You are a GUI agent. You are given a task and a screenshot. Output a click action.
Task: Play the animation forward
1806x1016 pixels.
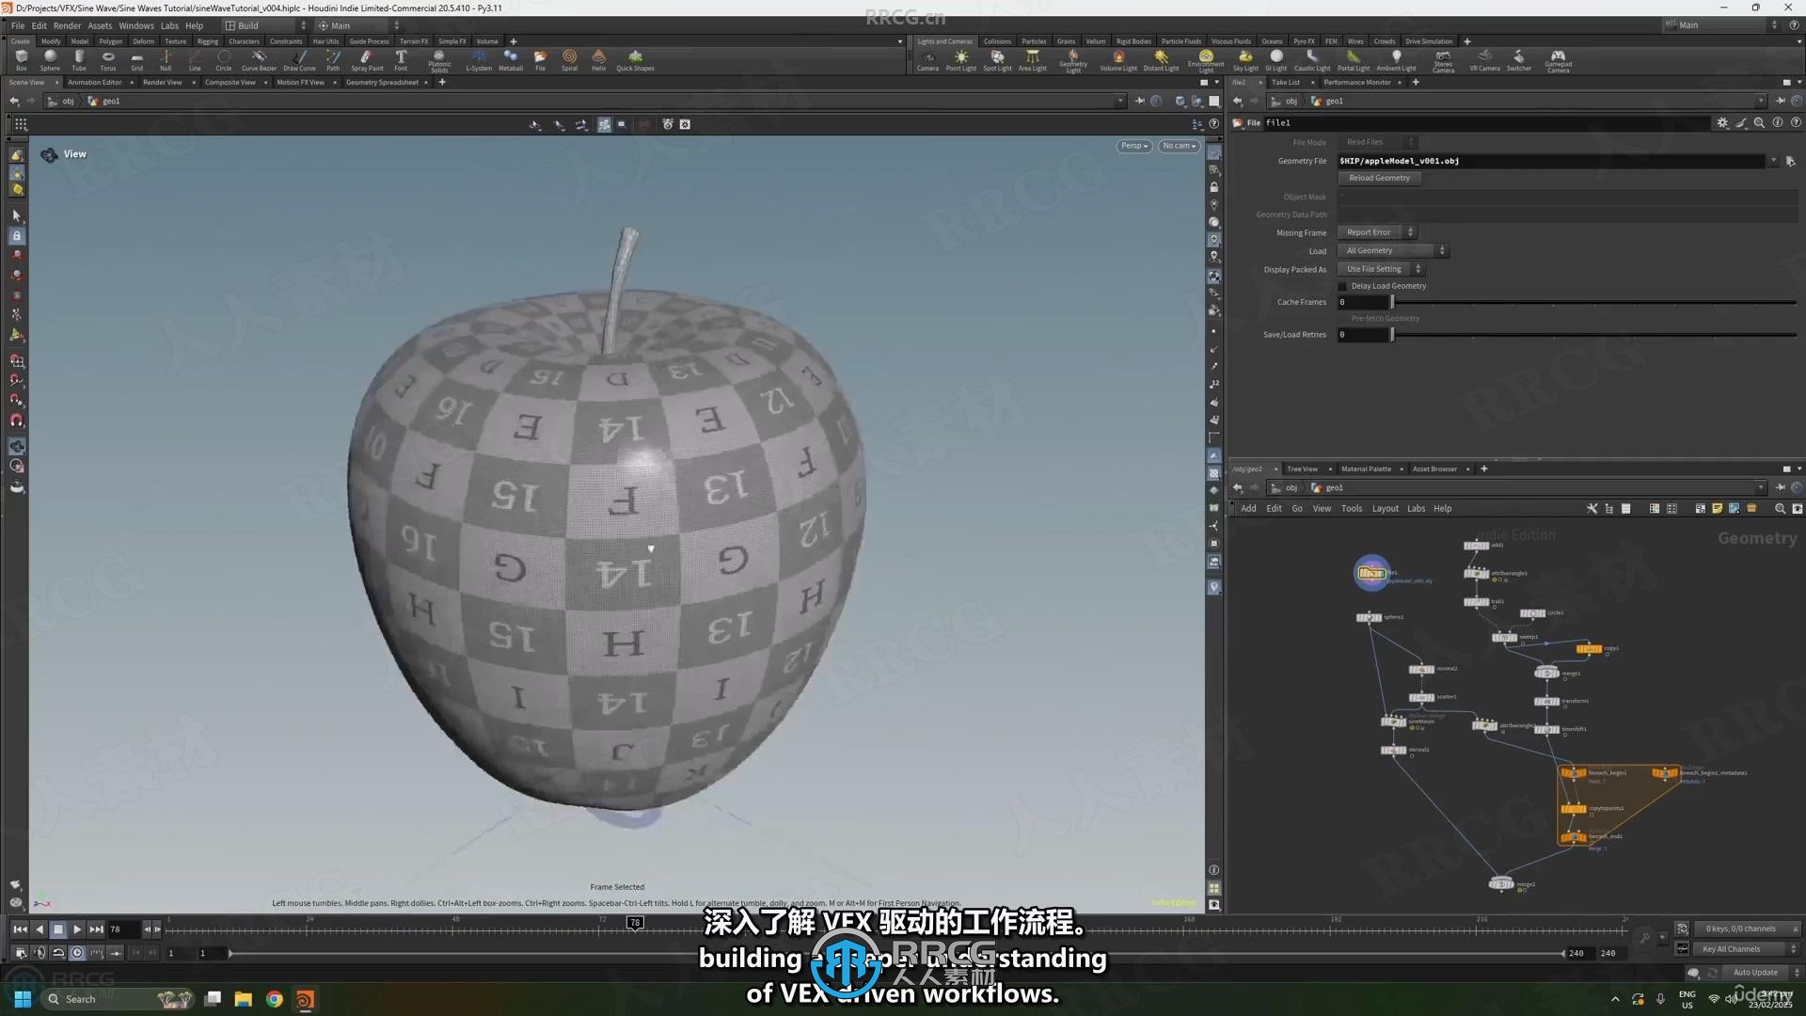tap(77, 929)
